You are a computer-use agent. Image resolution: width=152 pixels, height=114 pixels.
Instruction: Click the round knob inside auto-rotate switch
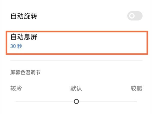[x=132, y=16]
